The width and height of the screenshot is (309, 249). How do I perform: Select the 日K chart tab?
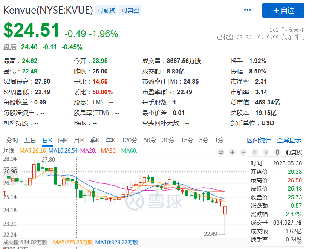click(x=47, y=140)
